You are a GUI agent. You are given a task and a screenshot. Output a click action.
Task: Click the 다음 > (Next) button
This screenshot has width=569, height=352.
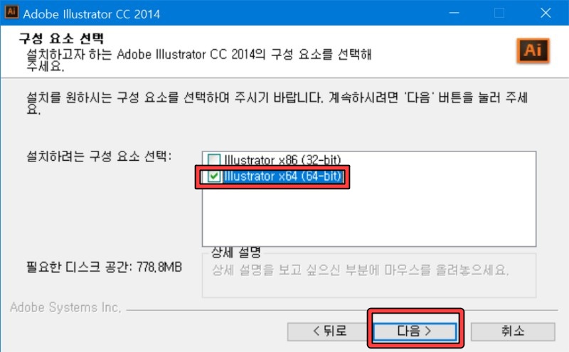(415, 331)
